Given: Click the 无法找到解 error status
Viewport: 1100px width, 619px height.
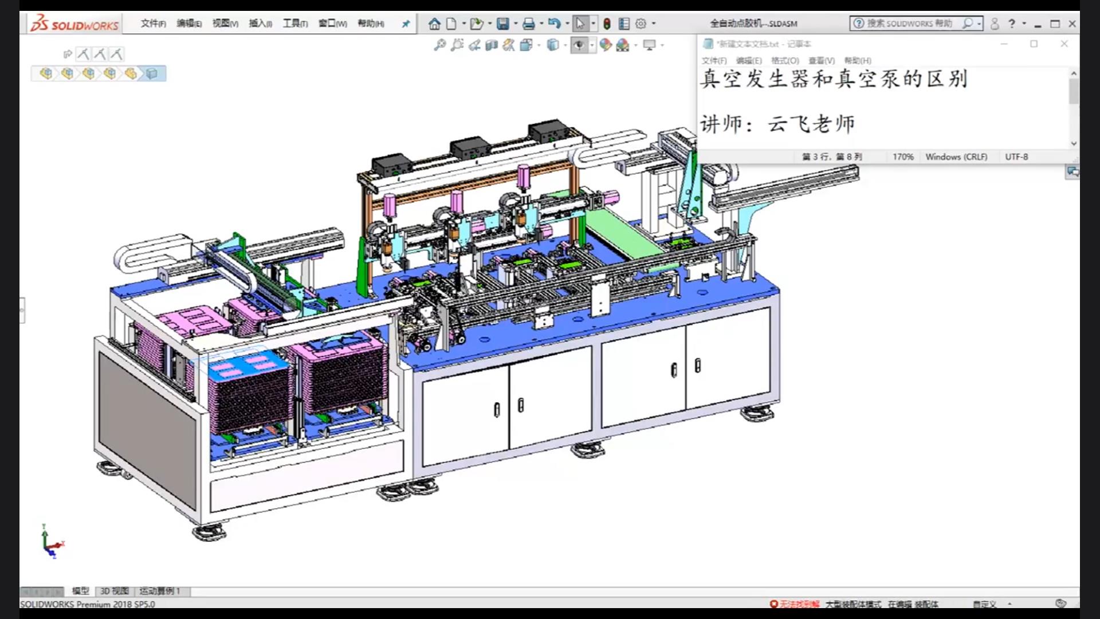Looking at the screenshot, I should tap(795, 604).
